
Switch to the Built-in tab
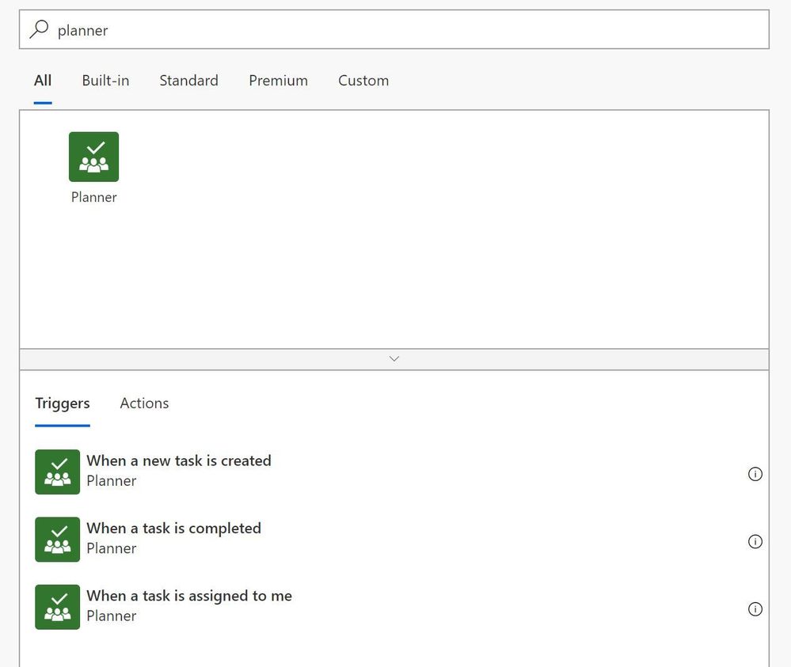click(x=105, y=81)
